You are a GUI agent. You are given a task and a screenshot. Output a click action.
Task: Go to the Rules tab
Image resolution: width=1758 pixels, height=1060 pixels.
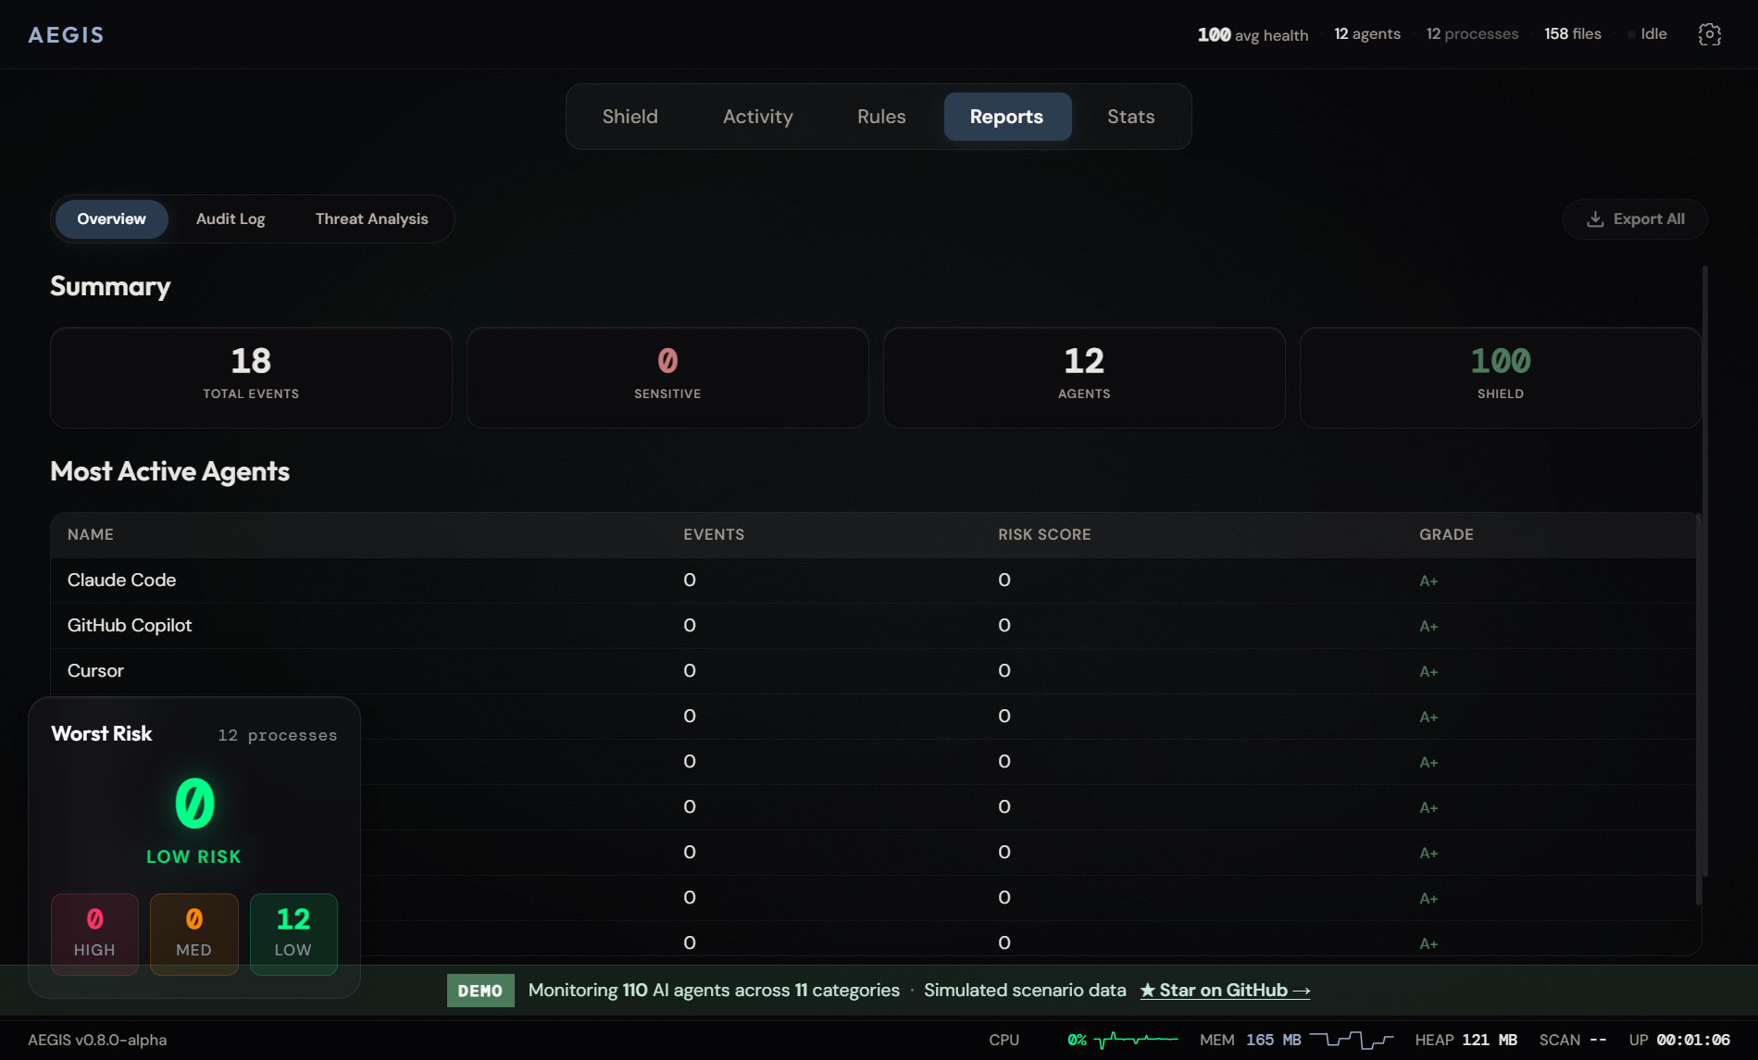881,117
